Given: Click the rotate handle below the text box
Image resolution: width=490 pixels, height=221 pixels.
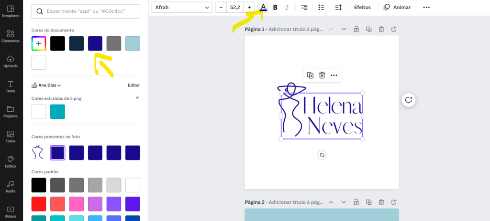Looking at the screenshot, I should point(322,155).
